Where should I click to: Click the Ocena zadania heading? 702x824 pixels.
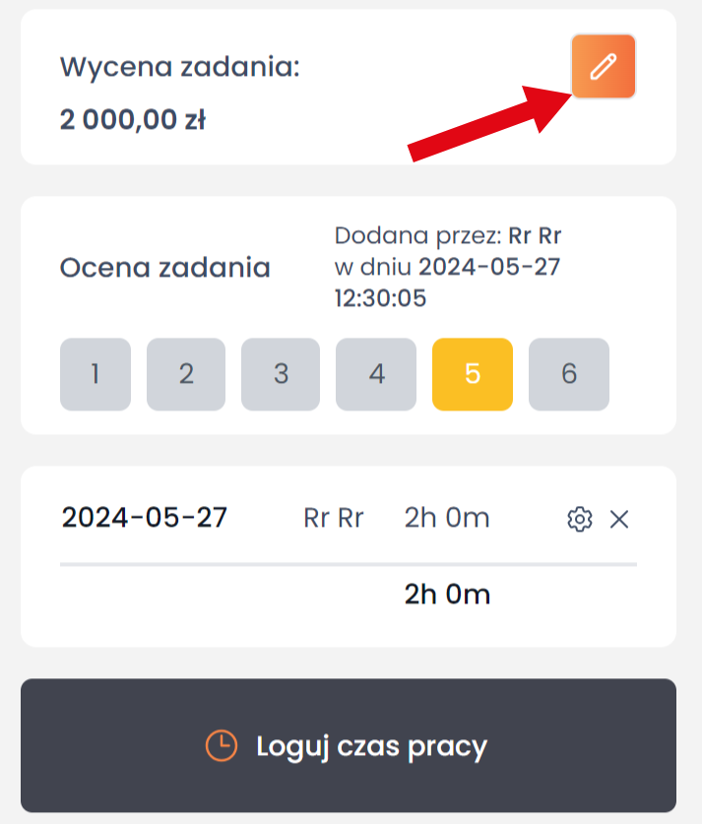coord(165,268)
